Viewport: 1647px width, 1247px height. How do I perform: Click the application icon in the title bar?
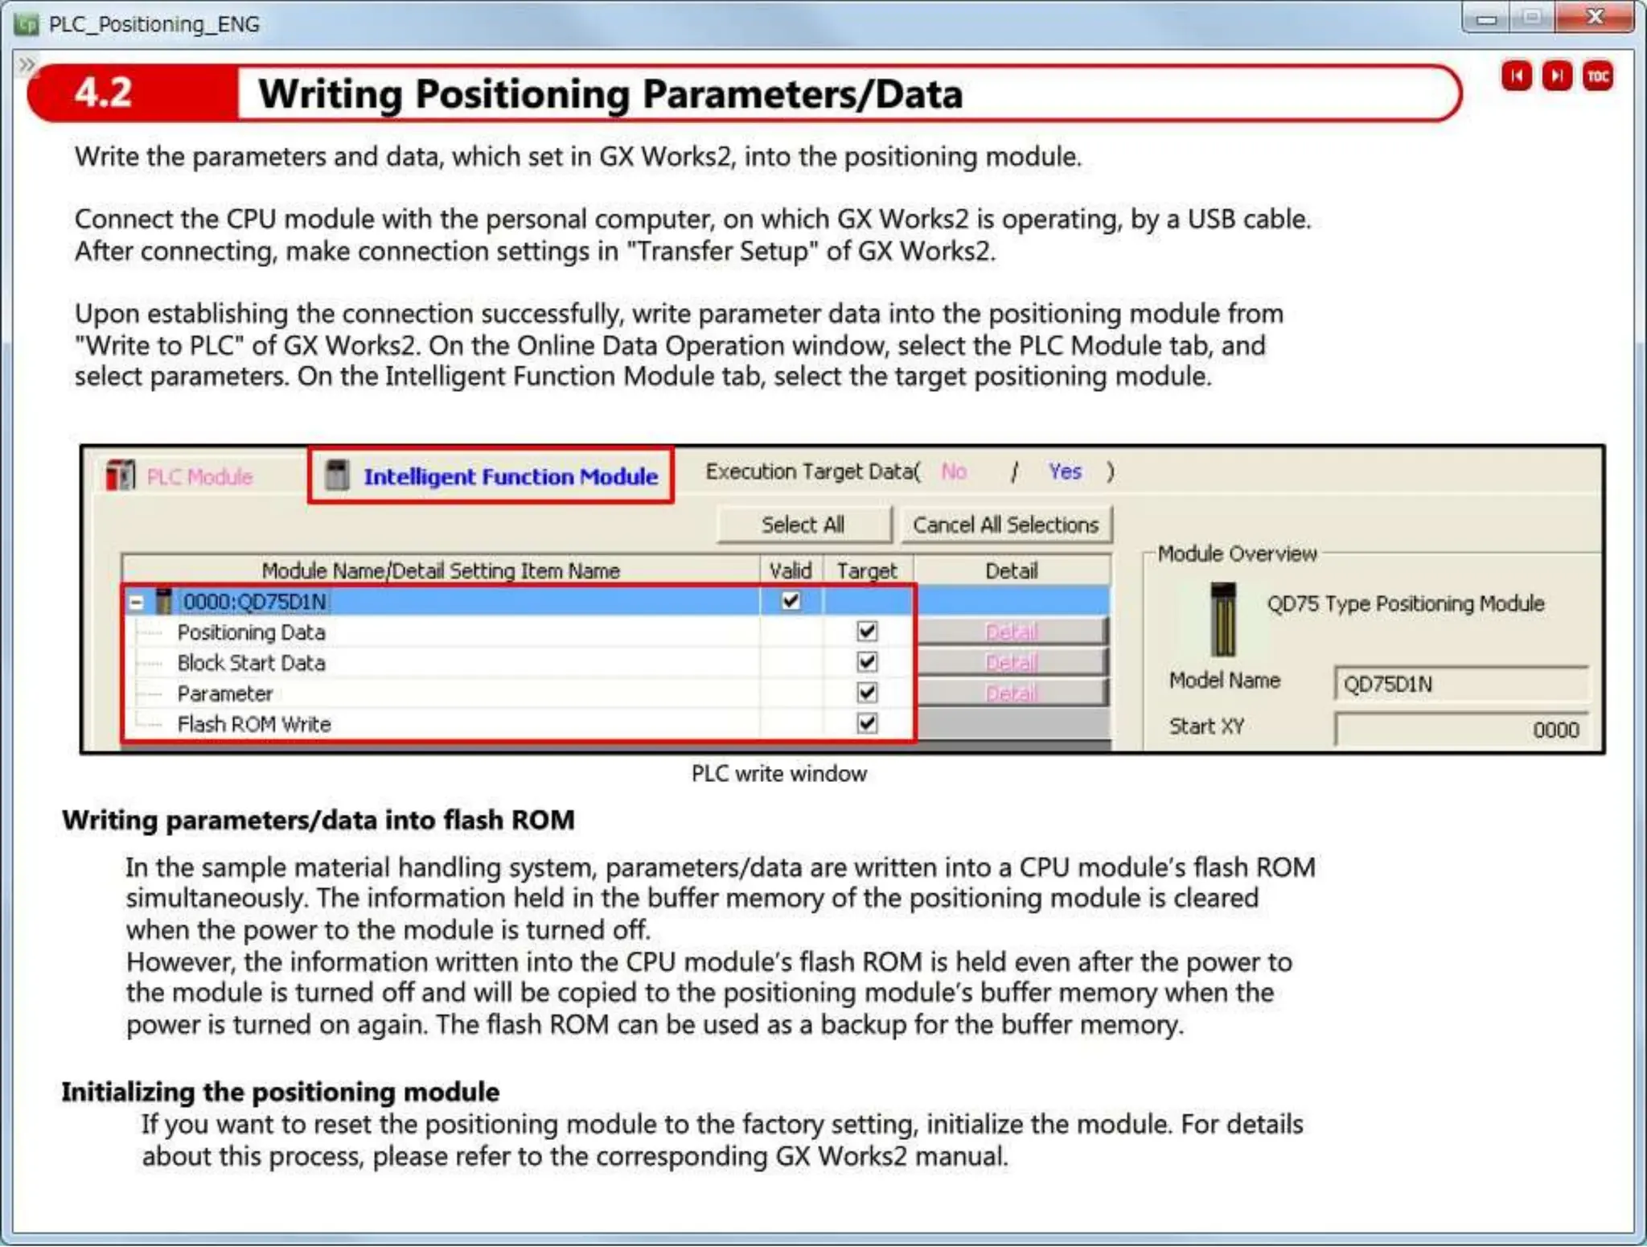point(26,24)
